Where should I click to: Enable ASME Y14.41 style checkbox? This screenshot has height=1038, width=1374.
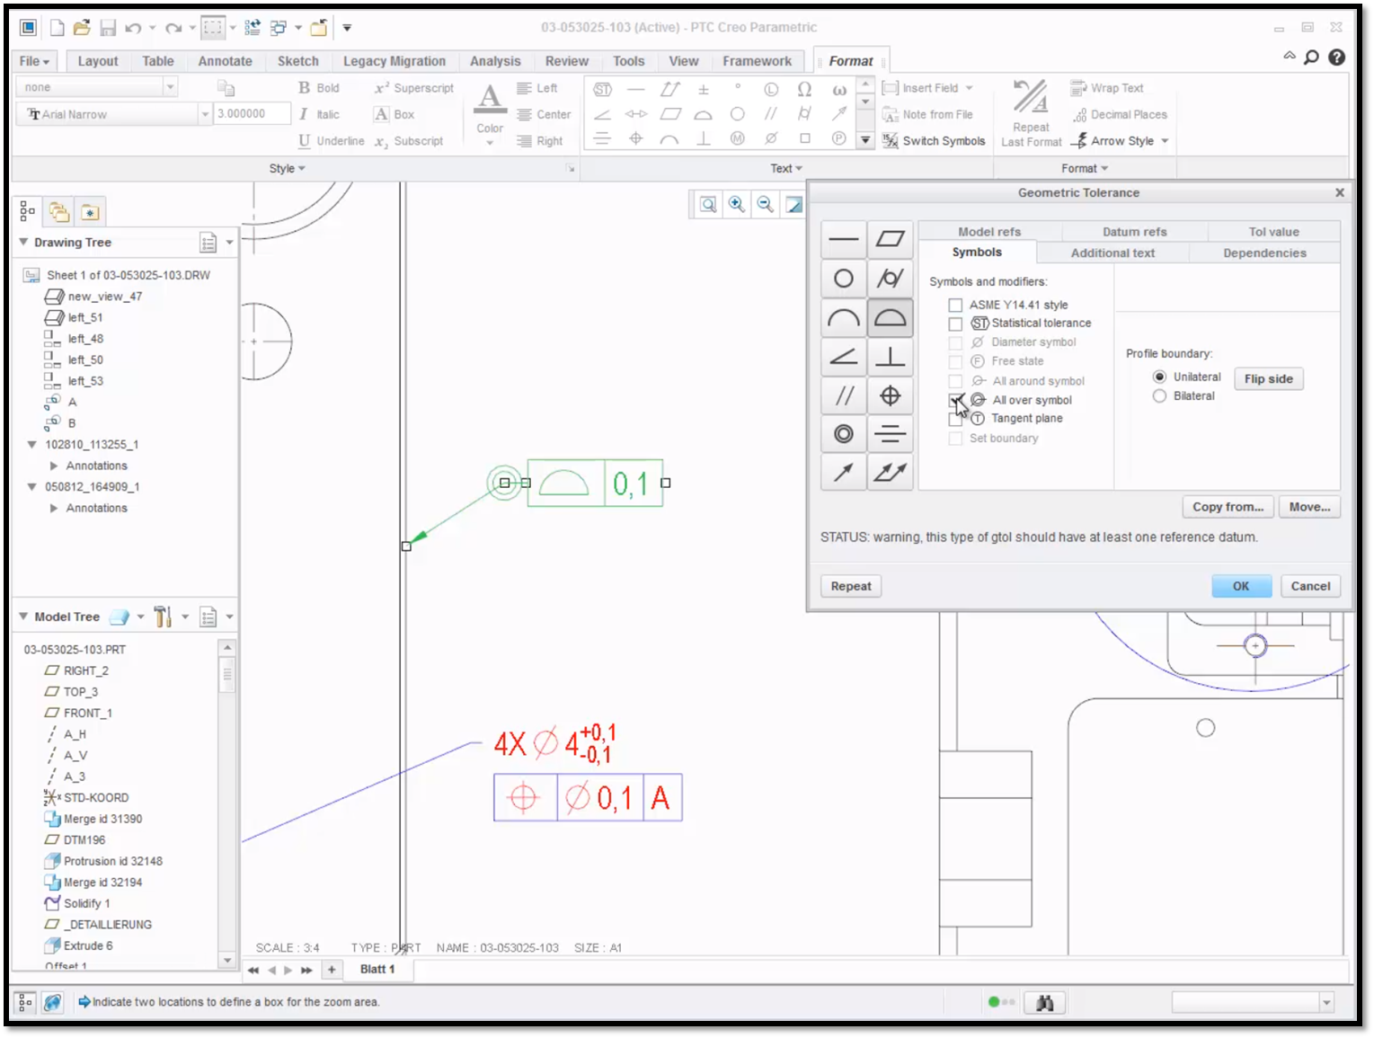pyautogui.click(x=955, y=306)
